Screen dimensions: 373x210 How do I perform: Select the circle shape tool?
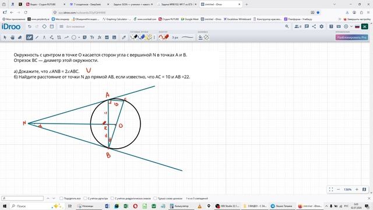click(x=74, y=37)
